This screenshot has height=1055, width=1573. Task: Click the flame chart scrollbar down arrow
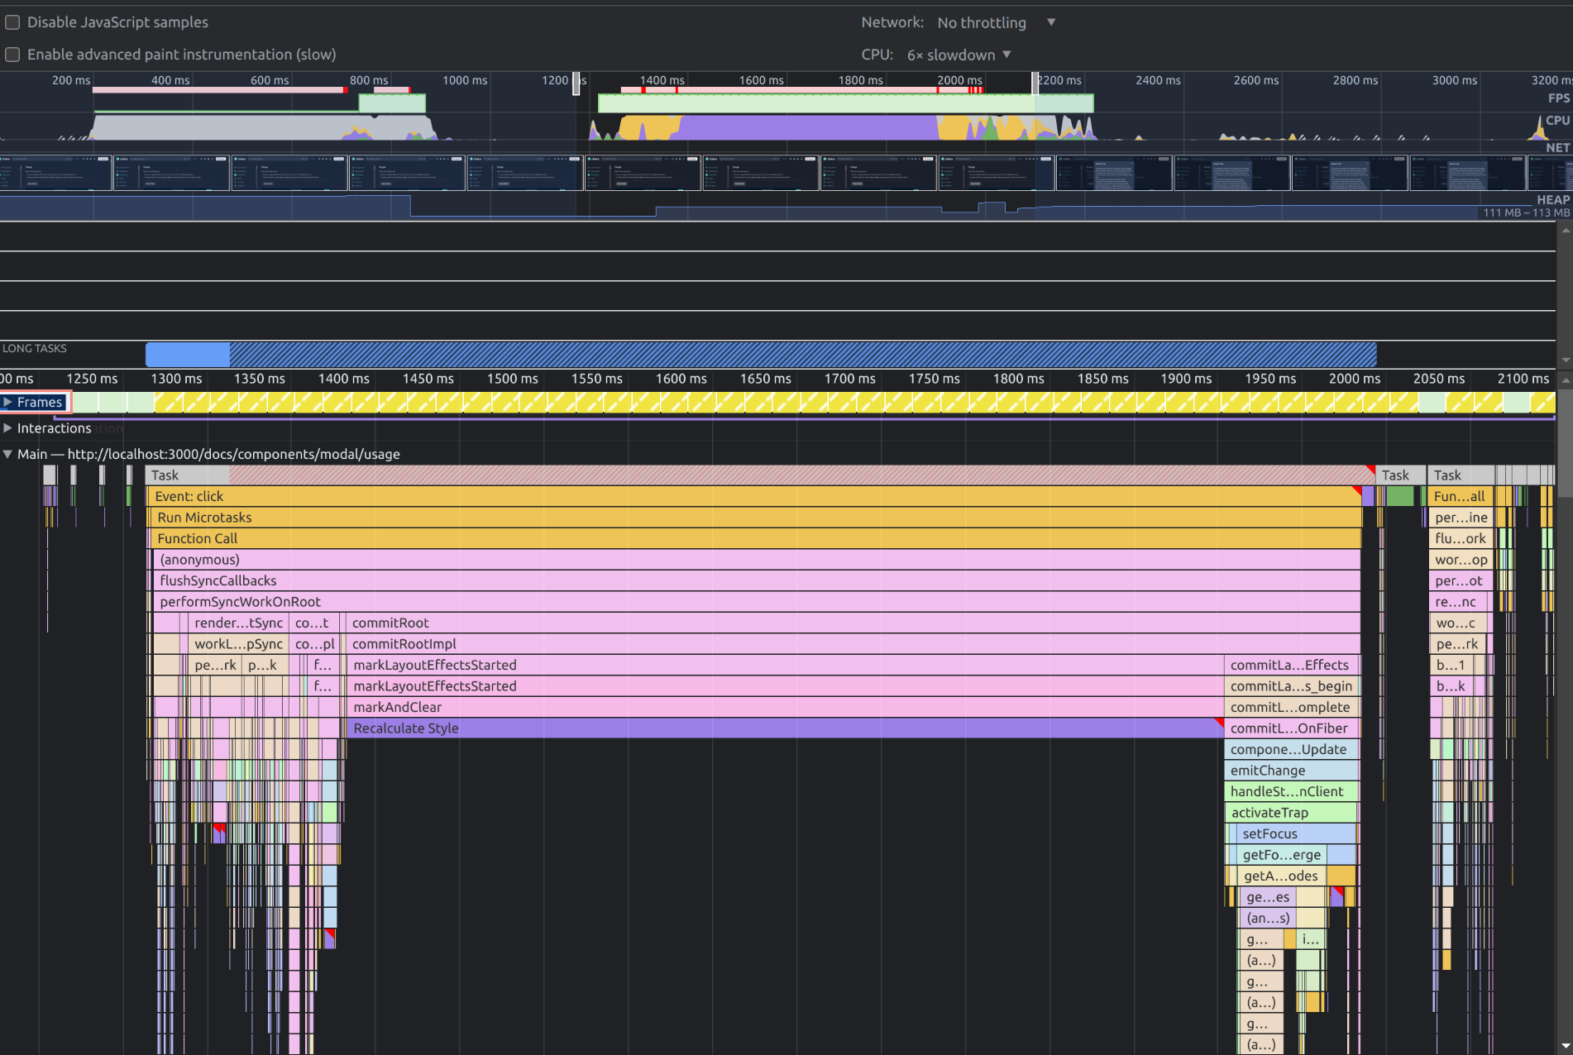coord(1565,1046)
